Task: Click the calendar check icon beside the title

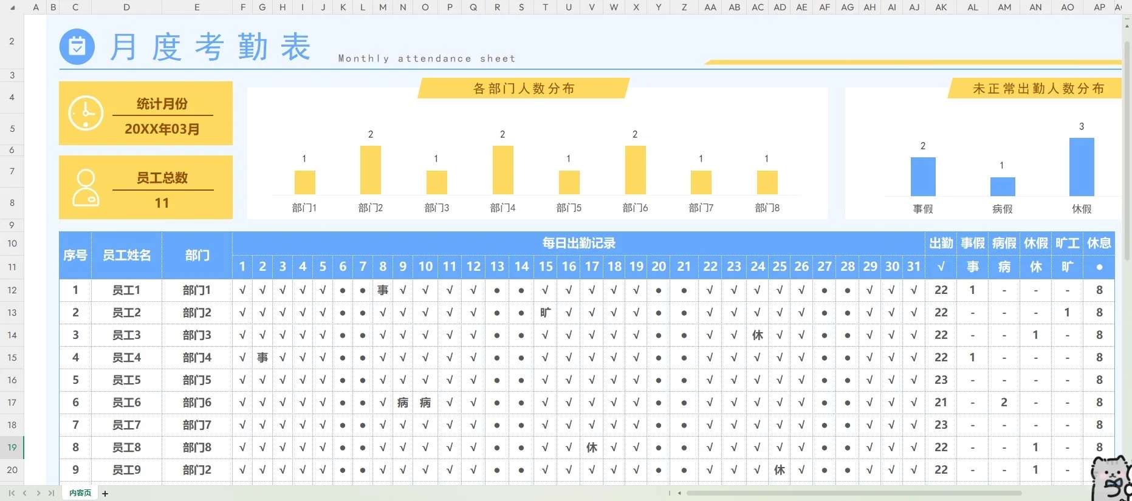Action: tap(77, 47)
